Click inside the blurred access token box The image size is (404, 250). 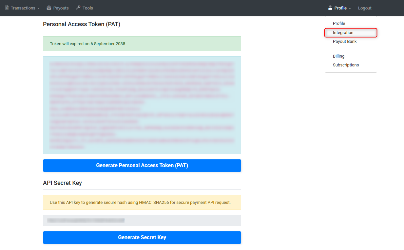click(142, 105)
